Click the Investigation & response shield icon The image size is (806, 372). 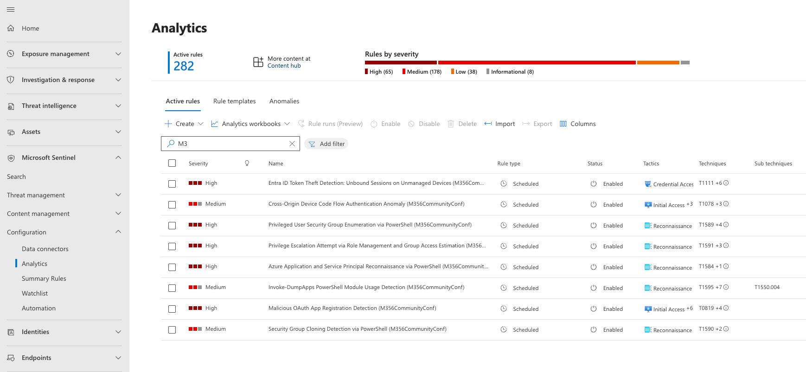11,80
